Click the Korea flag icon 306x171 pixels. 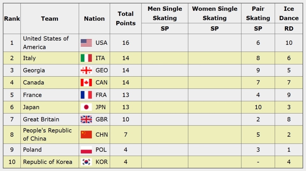86,162
